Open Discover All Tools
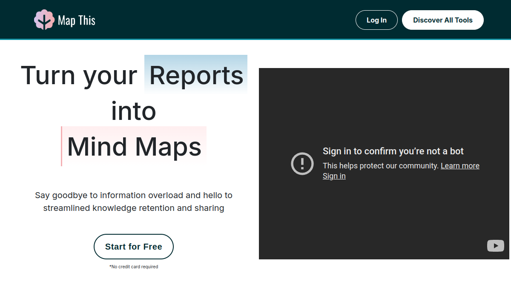The height and width of the screenshot is (287, 511). [x=443, y=20]
